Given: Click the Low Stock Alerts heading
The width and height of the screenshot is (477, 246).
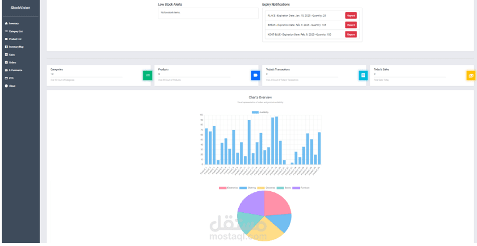Looking at the screenshot, I should pyautogui.click(x=170, y=5).
